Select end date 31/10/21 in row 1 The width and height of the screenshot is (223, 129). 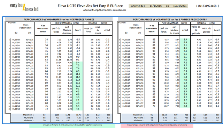pos(29,40)
